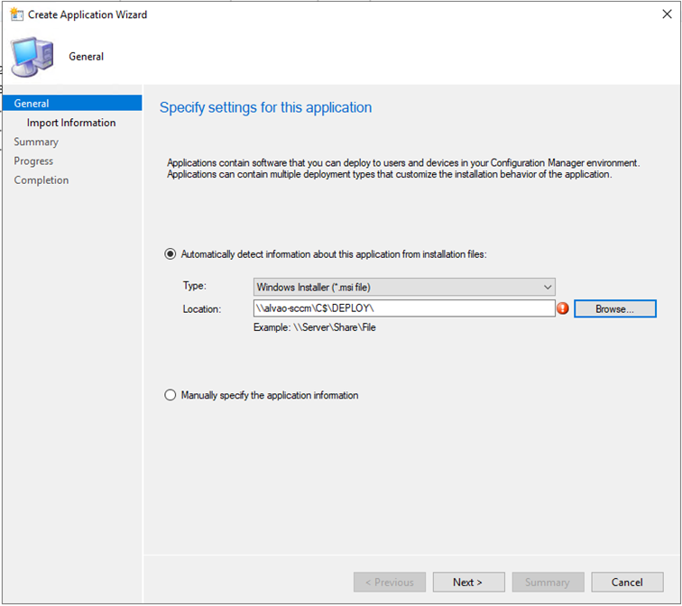Click the Browse button
Image resolution: width=682 pixels, height=606 pixels.
pyautogui.click(x=614, y=308)
